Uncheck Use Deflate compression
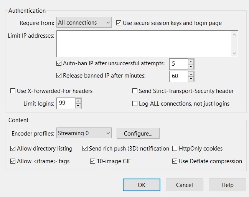 (x=175, y=161)
